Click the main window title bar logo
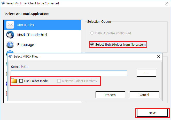Screen dimensions: 171x120 tap(3, 3)
